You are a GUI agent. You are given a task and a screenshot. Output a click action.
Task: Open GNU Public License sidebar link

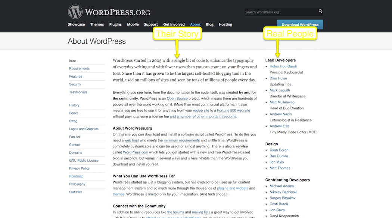pos(84,161)
